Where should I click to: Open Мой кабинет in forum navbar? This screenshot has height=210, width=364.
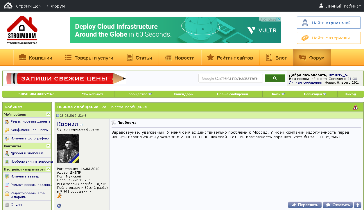pos(92,94)
